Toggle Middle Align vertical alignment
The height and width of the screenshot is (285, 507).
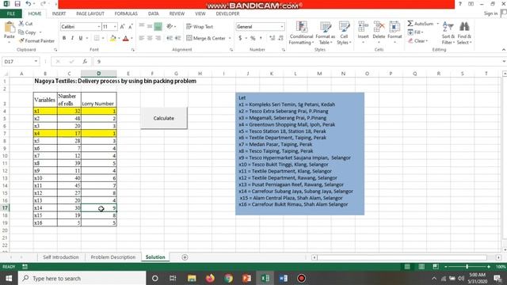pyautogui.click(x=150, y=26)
